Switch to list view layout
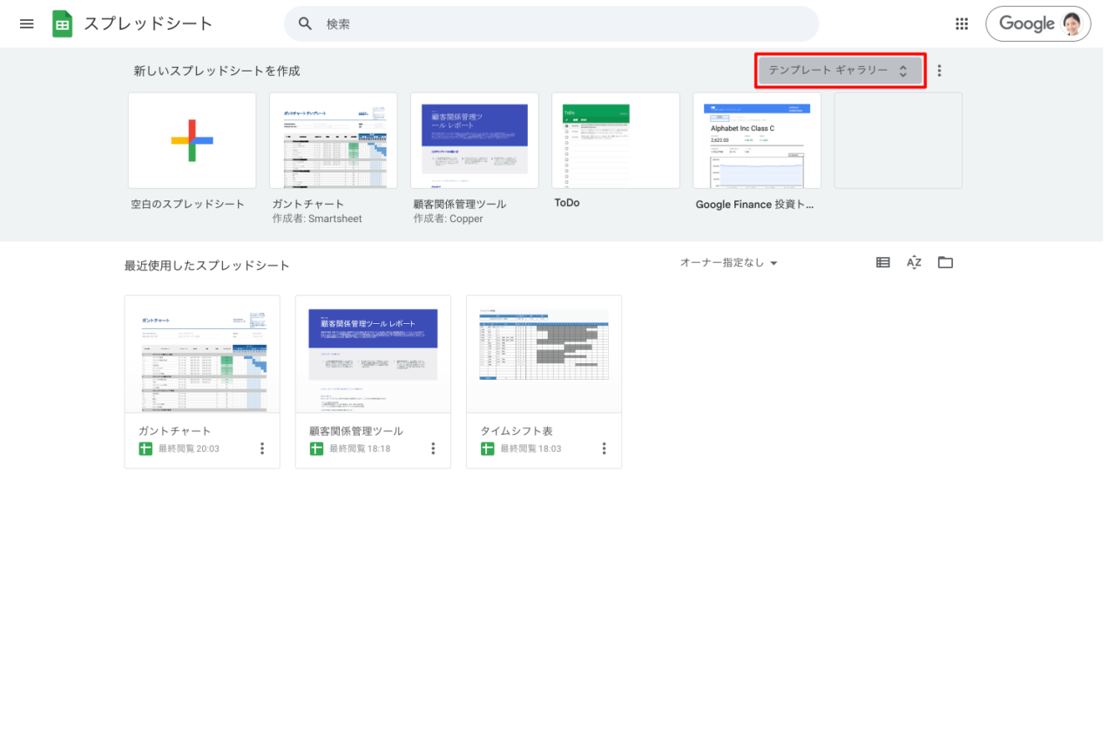The height and width of the screenshot is (743, 1115). 882,262
